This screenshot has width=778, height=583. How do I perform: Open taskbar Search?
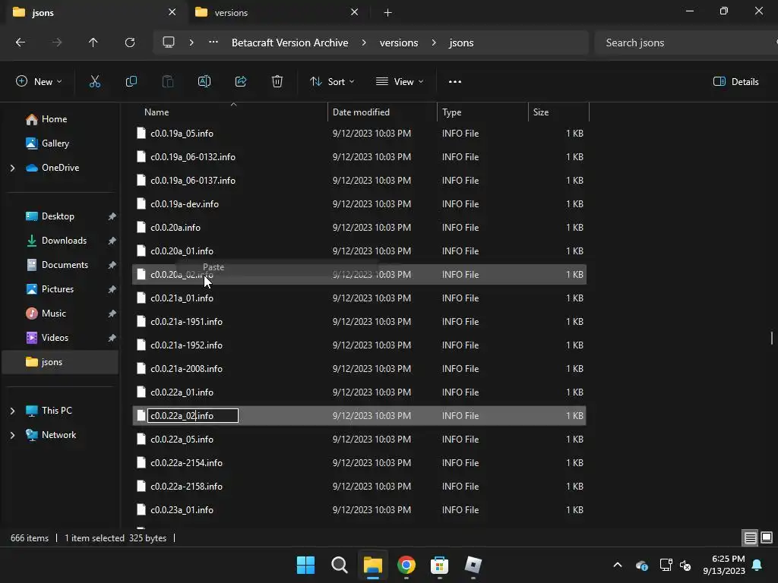click(x=340, y=565)
